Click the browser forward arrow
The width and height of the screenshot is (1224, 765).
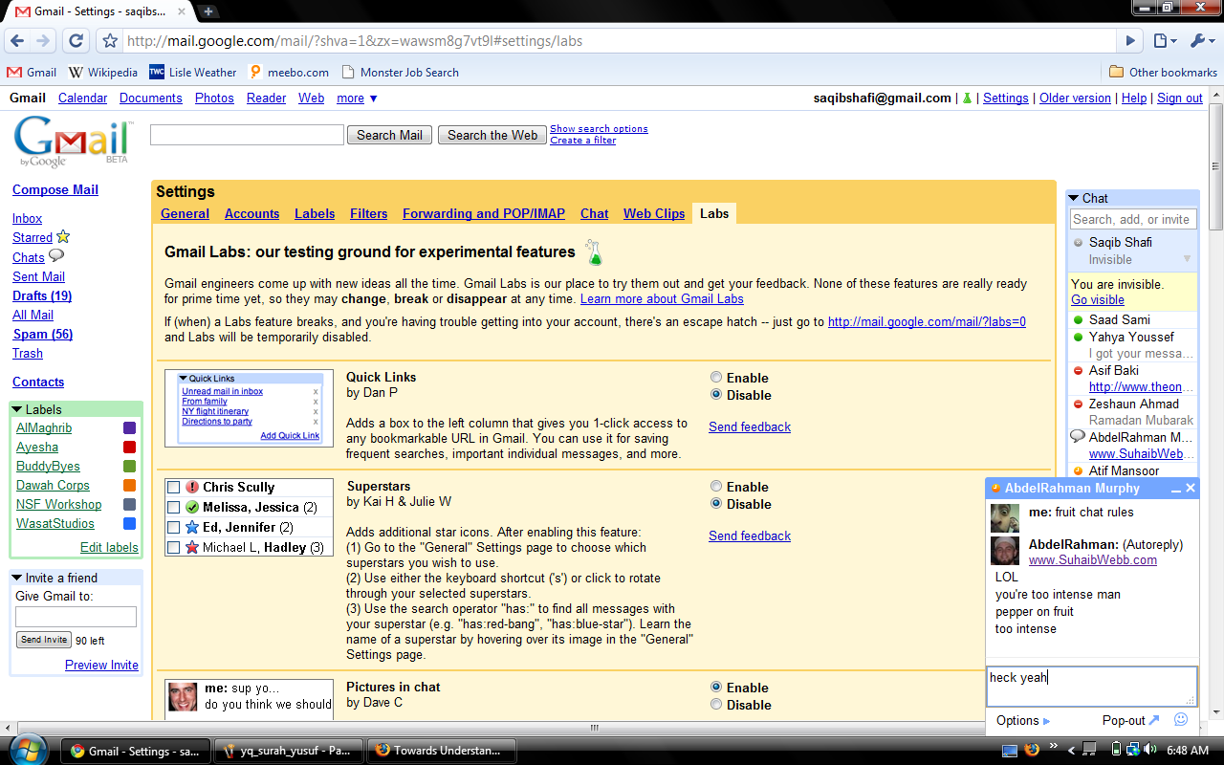[x=43, y=41]
